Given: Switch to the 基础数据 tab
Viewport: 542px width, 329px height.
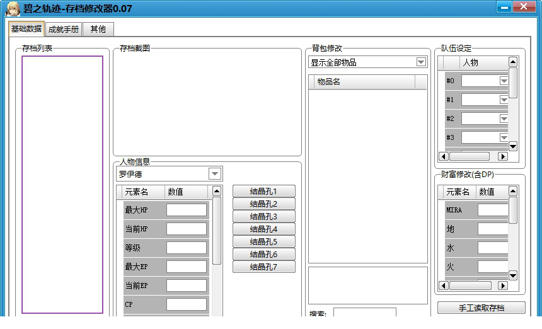Looking at the screenshot, I should click(x=26, y=29).
